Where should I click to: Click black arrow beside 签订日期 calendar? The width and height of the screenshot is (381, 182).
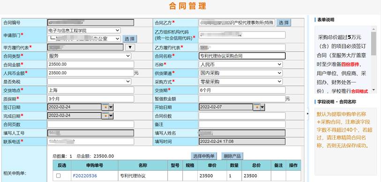(x=111, y=107)
